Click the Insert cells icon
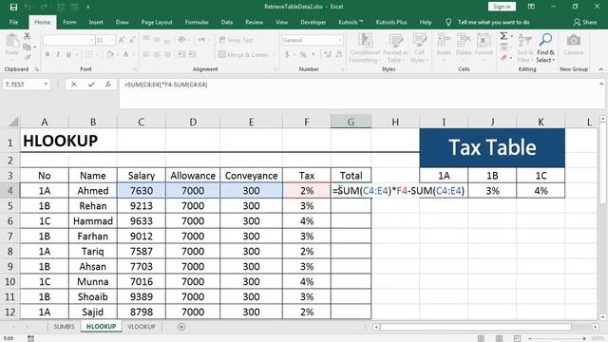Screen dimensions: 608x342 click(444, 41)
